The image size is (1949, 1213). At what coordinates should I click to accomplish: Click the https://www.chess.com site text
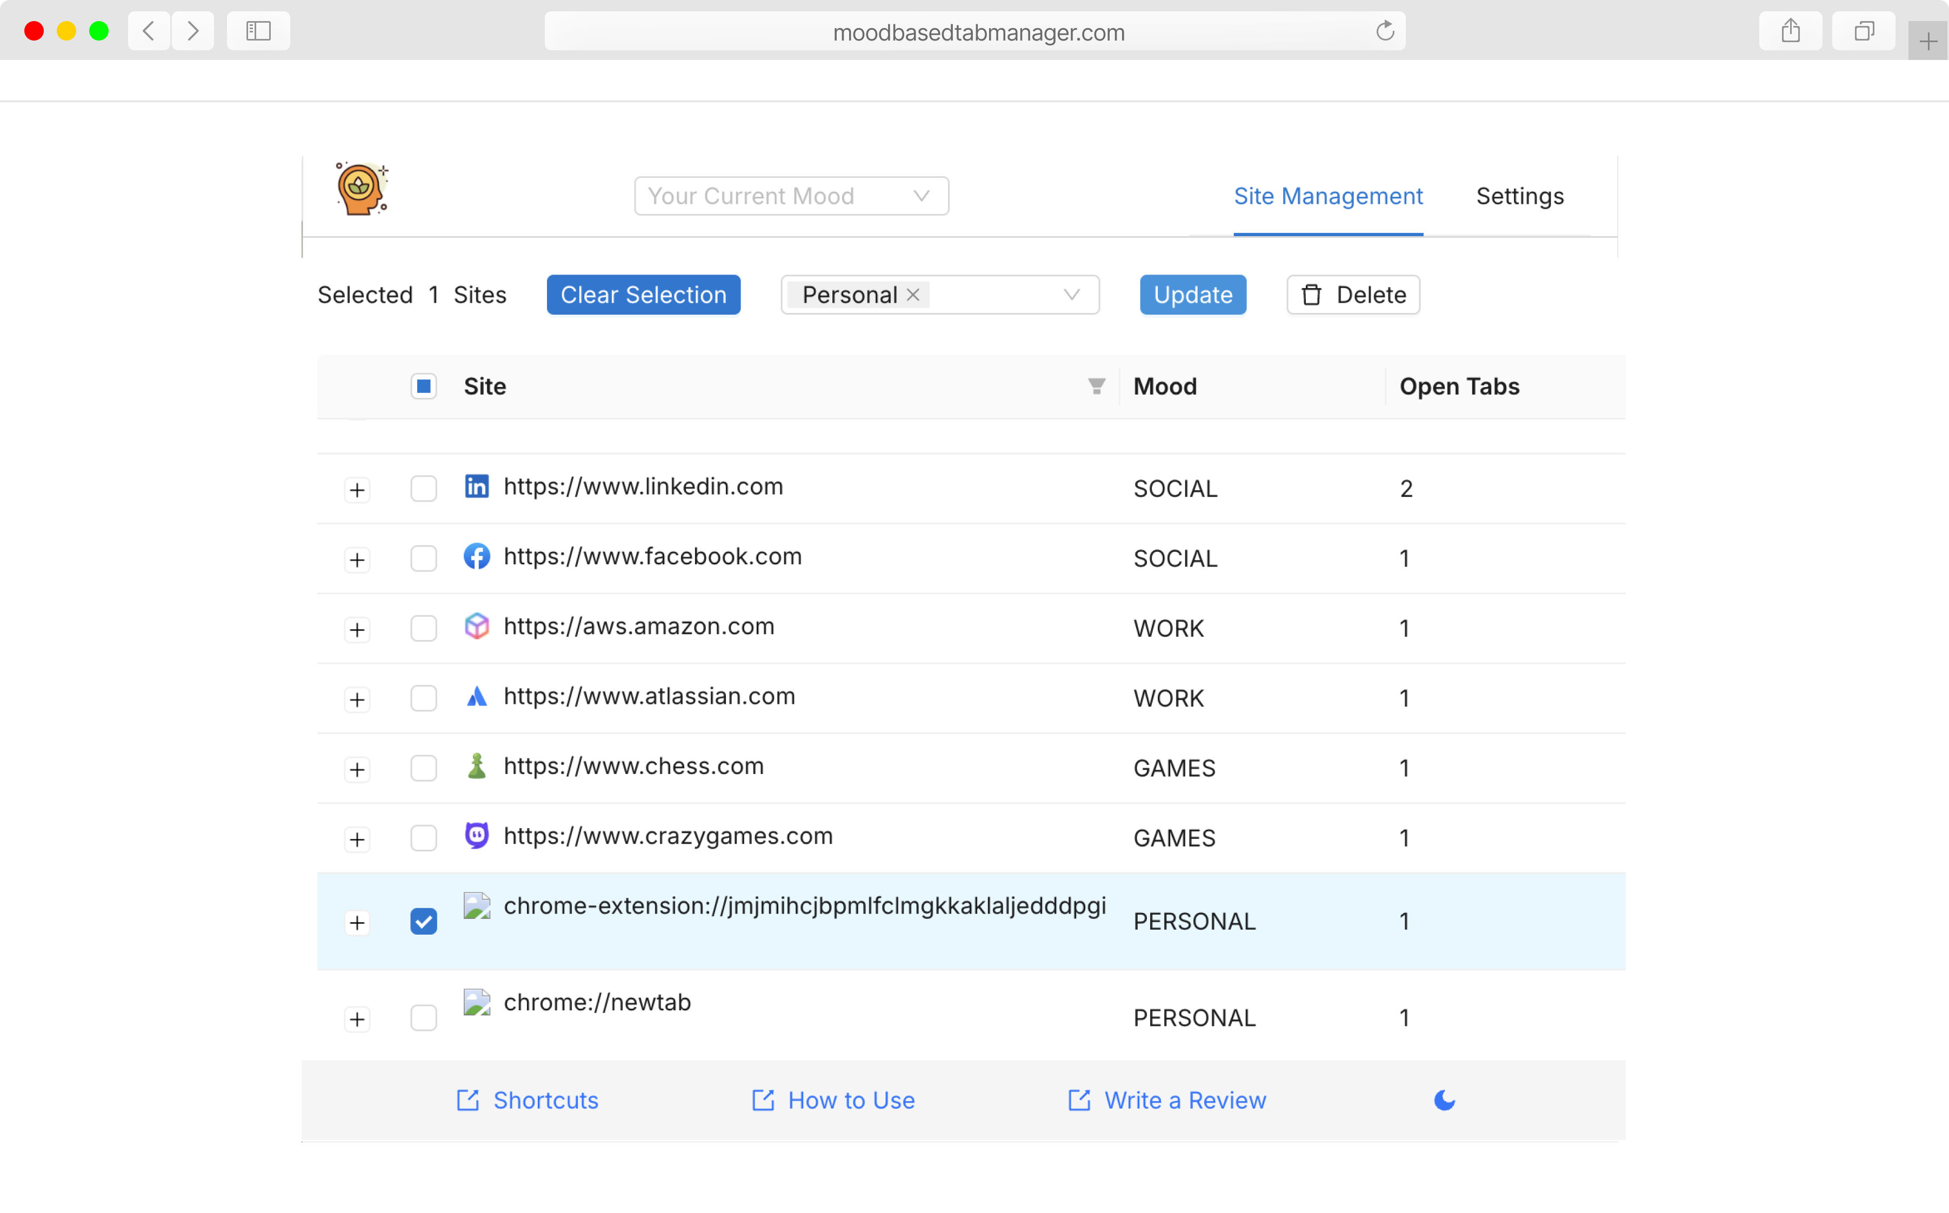pos(633,765)
